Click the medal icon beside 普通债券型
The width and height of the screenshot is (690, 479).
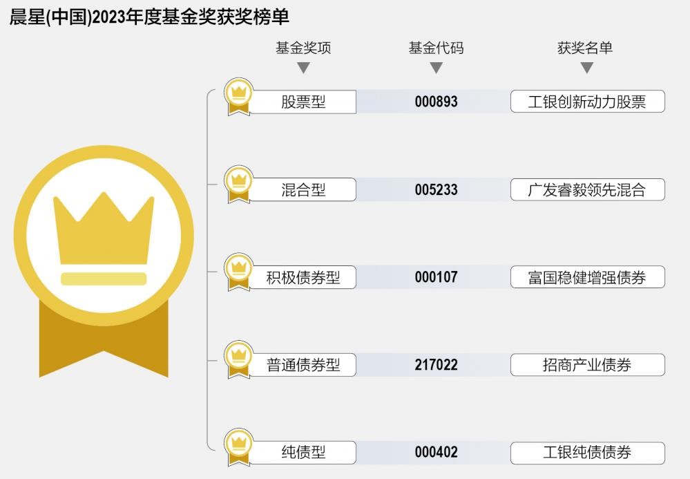coord(238,359)
